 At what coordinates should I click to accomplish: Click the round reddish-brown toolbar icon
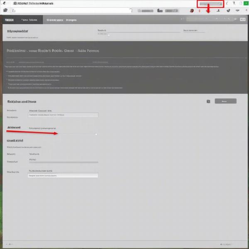192,11
